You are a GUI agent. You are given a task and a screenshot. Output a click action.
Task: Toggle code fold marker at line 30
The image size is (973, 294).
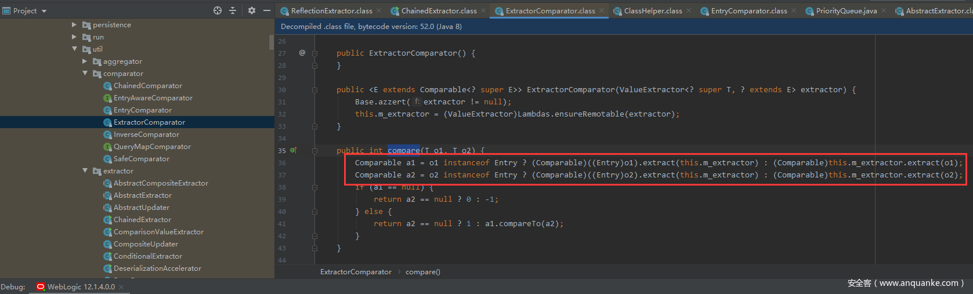click(x=314, y=90)
